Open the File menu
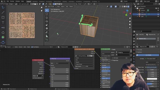The image size is (160, 90). 4,1
